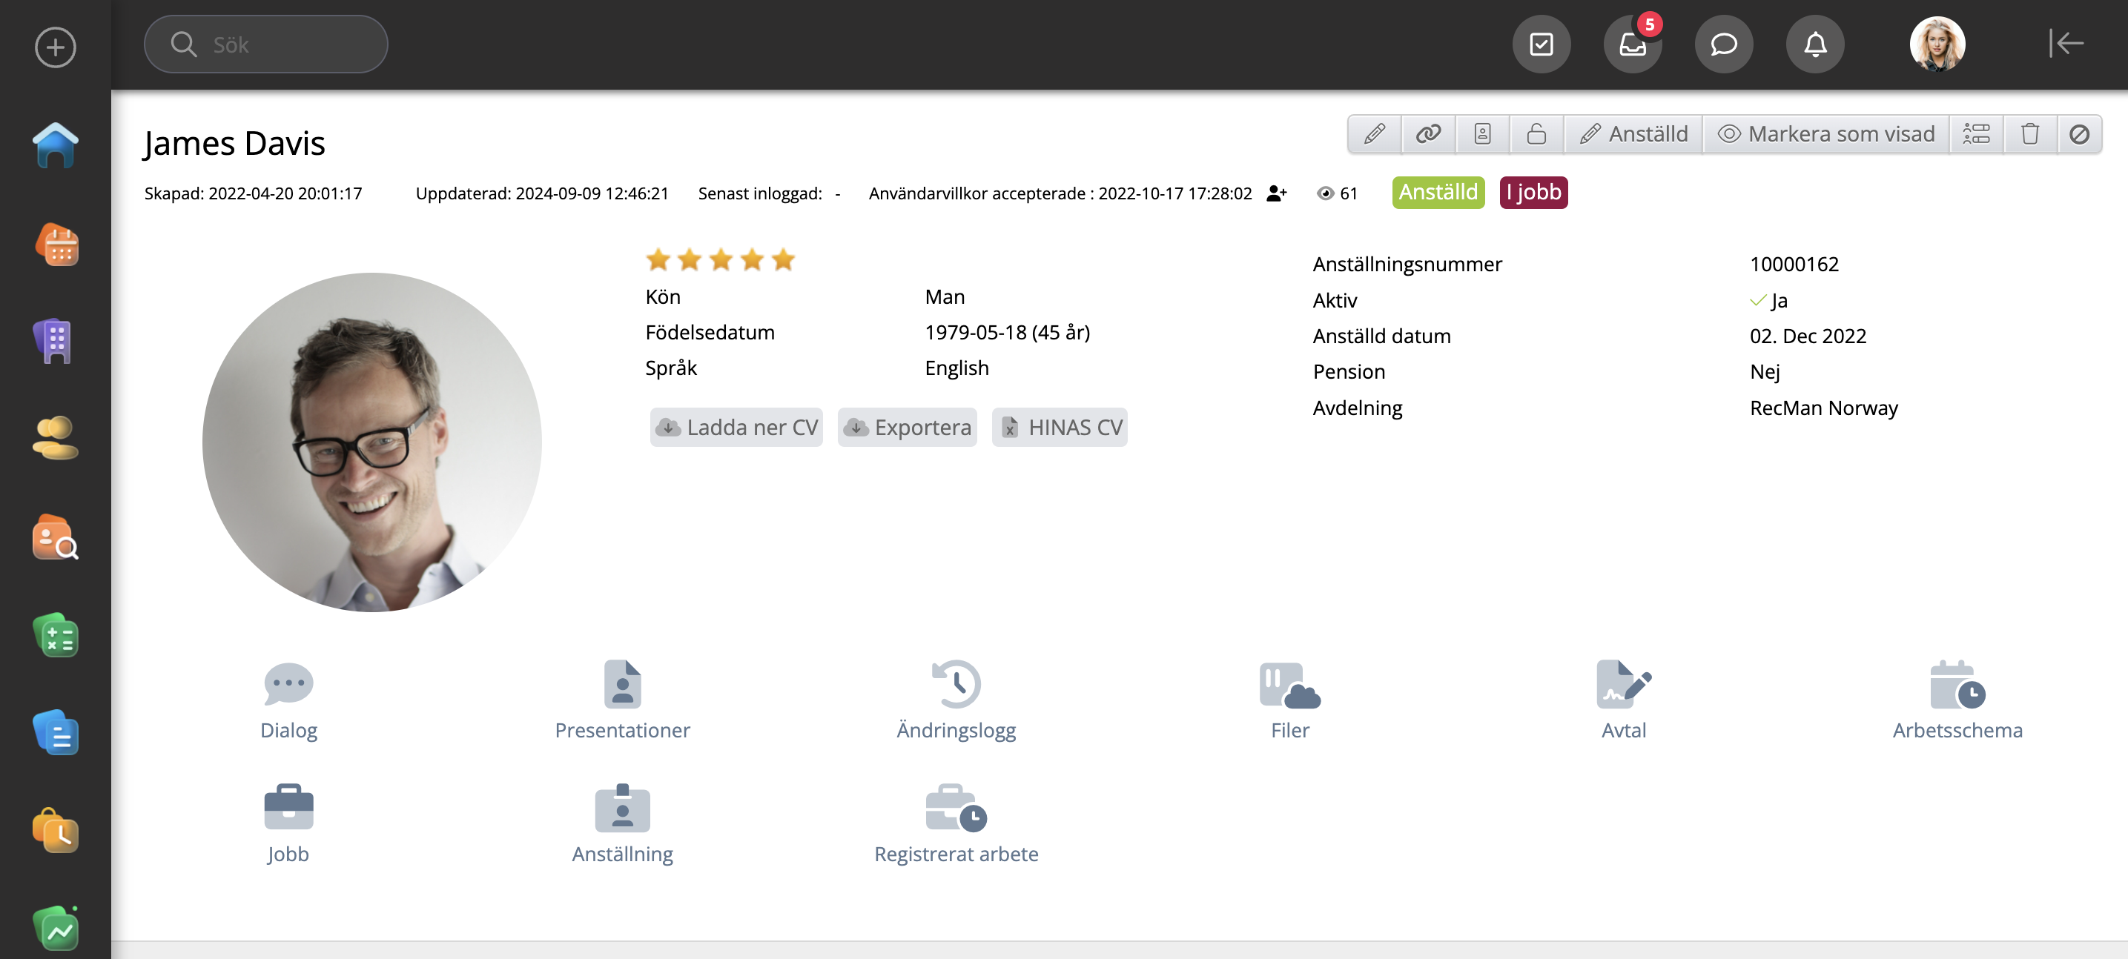Click the pencil edit icon in the toolbar
The image size is (2128, 959).
1374,134
